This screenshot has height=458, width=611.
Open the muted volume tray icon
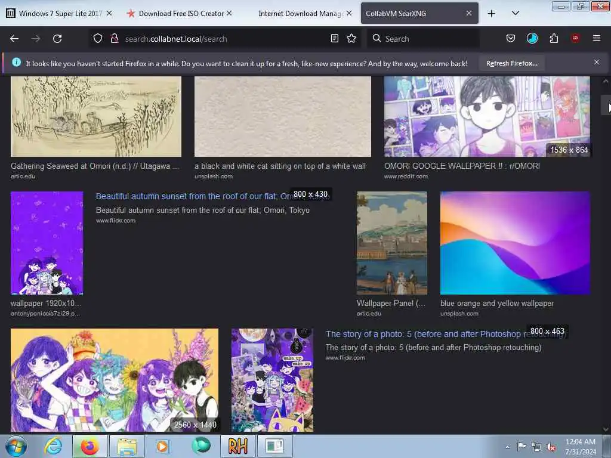pyautogui.click(x=551, y=447)
